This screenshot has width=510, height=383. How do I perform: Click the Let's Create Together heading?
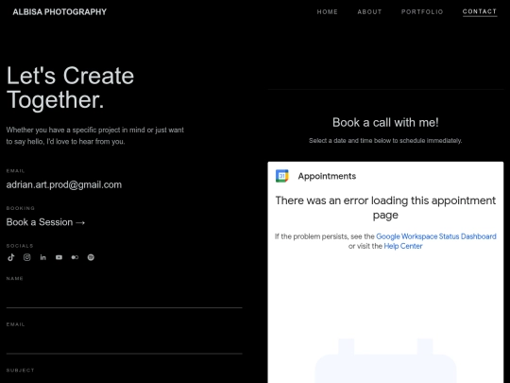tap(70, 88)
